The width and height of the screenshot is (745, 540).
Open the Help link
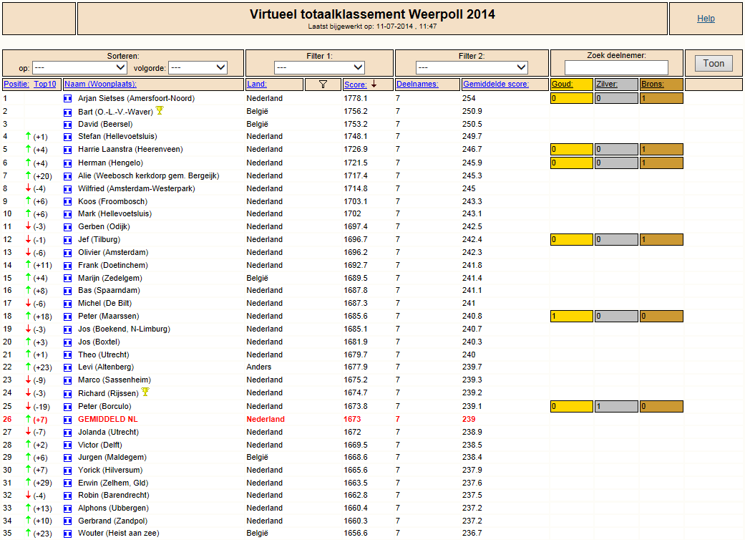point(706,19)
